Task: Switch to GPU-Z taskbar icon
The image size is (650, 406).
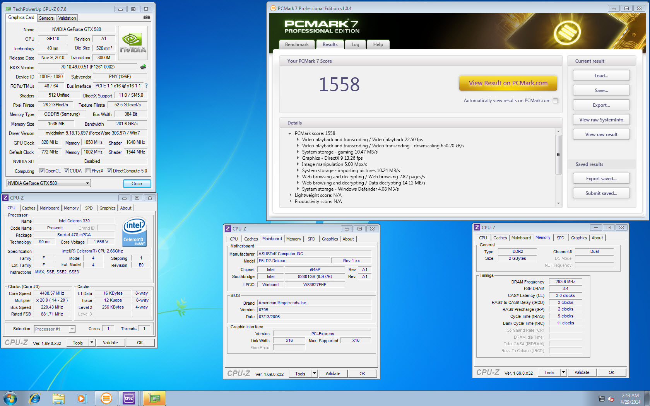Action: (154, 398)
